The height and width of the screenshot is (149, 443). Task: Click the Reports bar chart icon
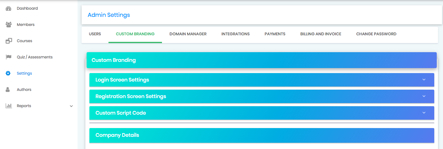tap(8, 106)
